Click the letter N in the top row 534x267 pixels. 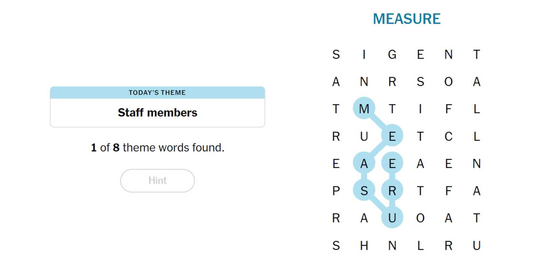(448, 54)
